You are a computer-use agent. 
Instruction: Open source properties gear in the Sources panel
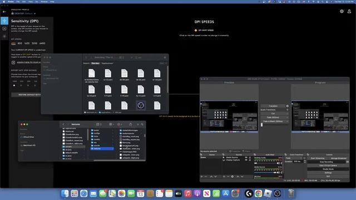click(233, 177)
